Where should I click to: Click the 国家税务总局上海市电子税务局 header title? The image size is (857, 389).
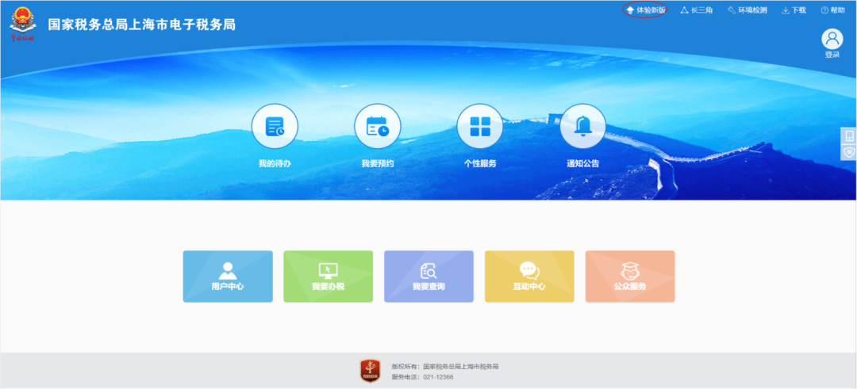(142, 25)
